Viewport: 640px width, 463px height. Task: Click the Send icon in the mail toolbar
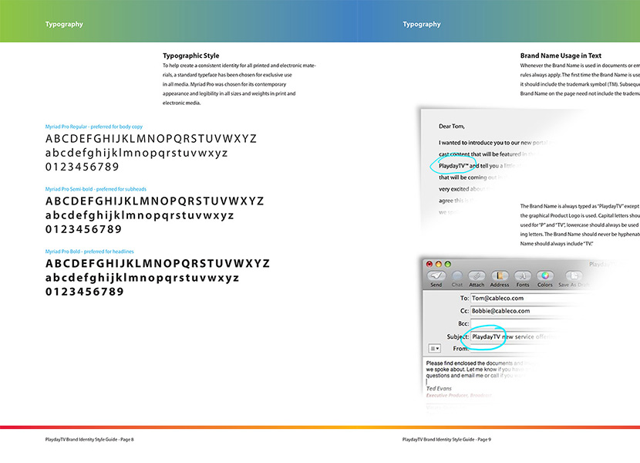[x=436, y=275]
